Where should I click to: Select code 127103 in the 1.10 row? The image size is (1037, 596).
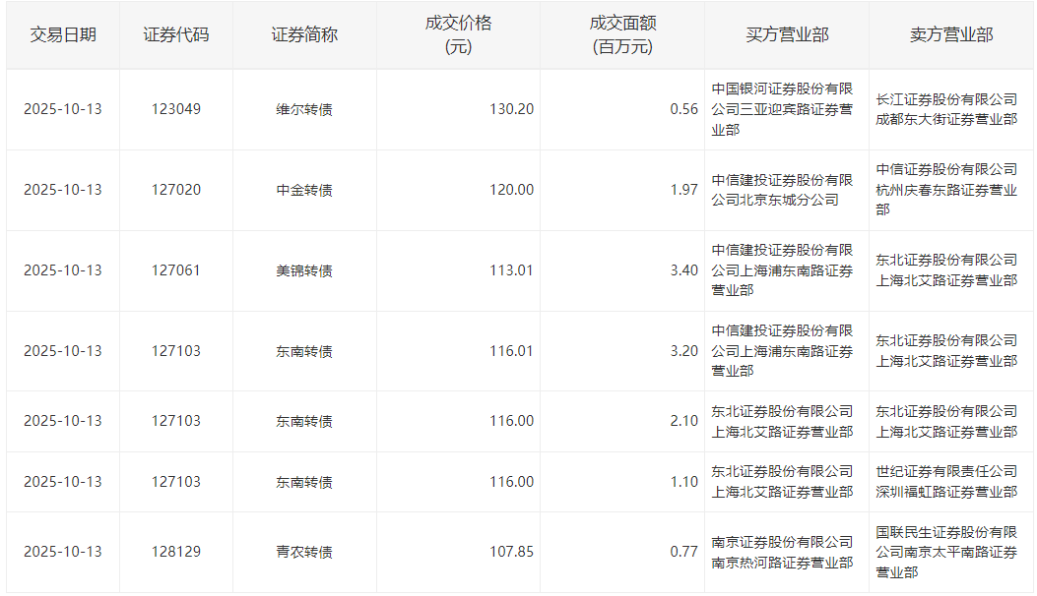coord(176,482)
